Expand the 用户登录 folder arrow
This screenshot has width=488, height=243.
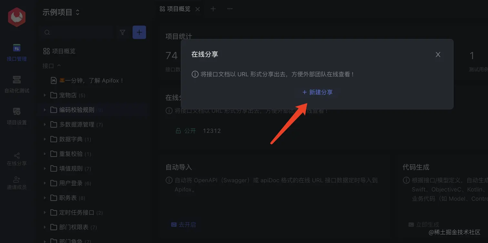[x=45, y=183]
